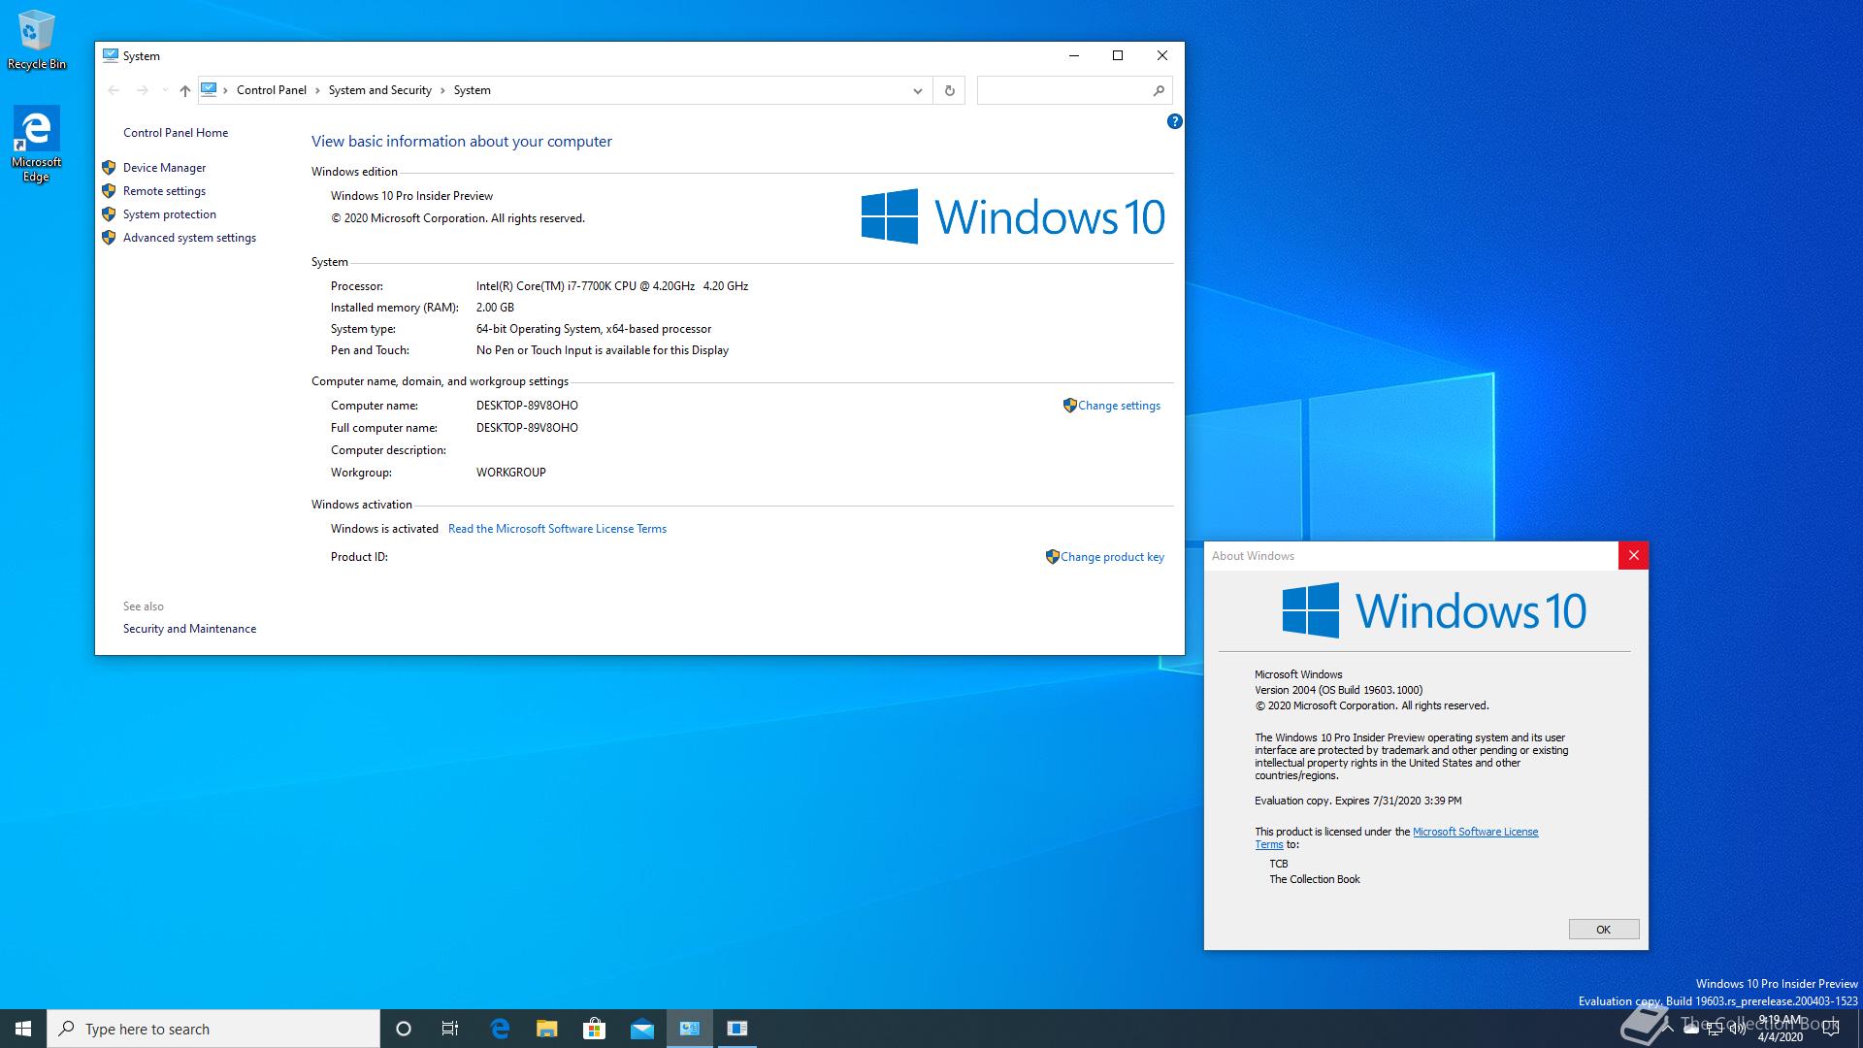The image size is (1863, 1048).
Task: Switch to About Windows taskbar button
Action: (x=737, y=1029)
